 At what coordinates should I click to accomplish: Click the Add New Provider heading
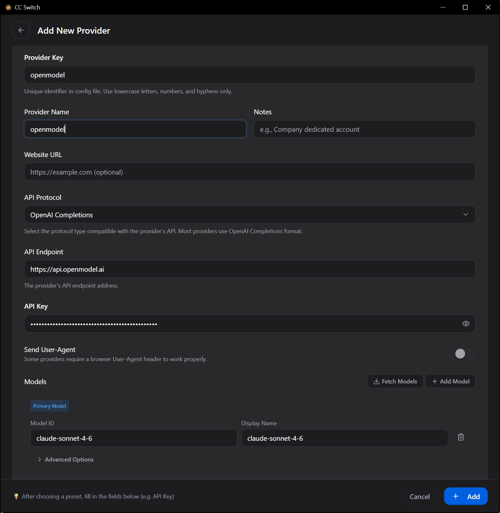[x=74, y=30]
